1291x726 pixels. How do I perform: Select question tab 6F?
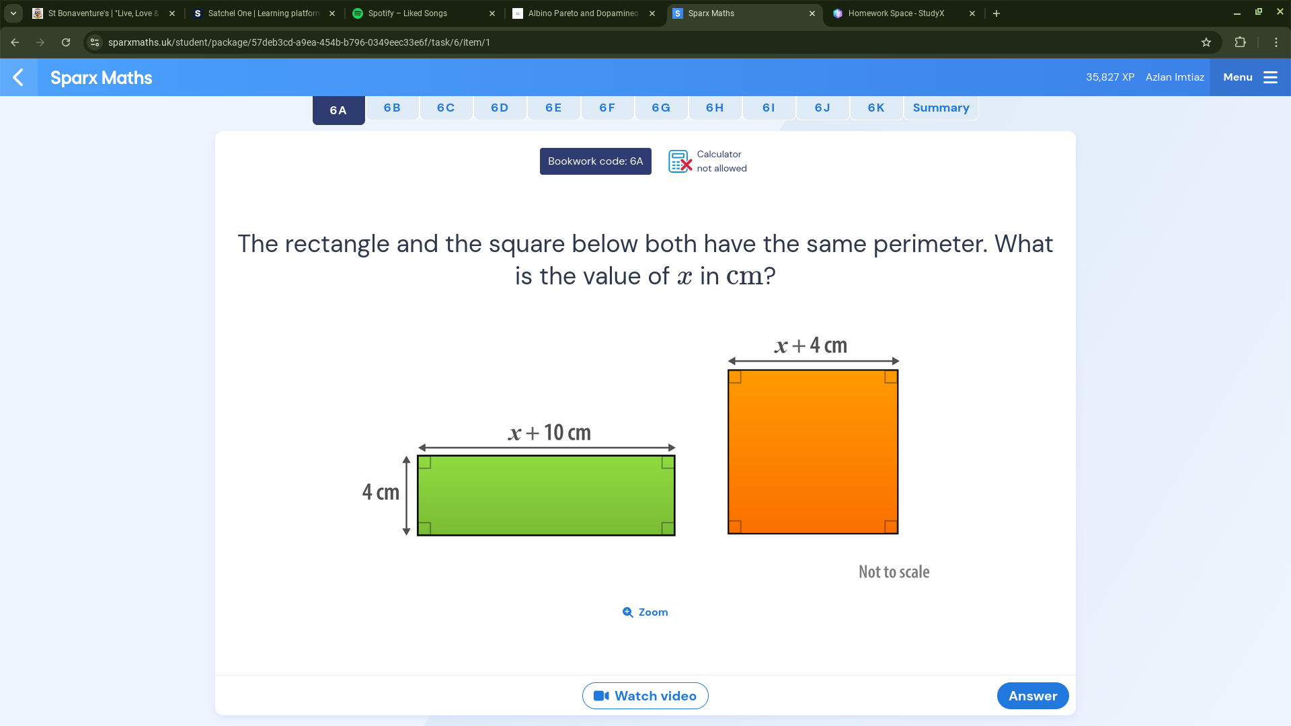pos(608,108)
